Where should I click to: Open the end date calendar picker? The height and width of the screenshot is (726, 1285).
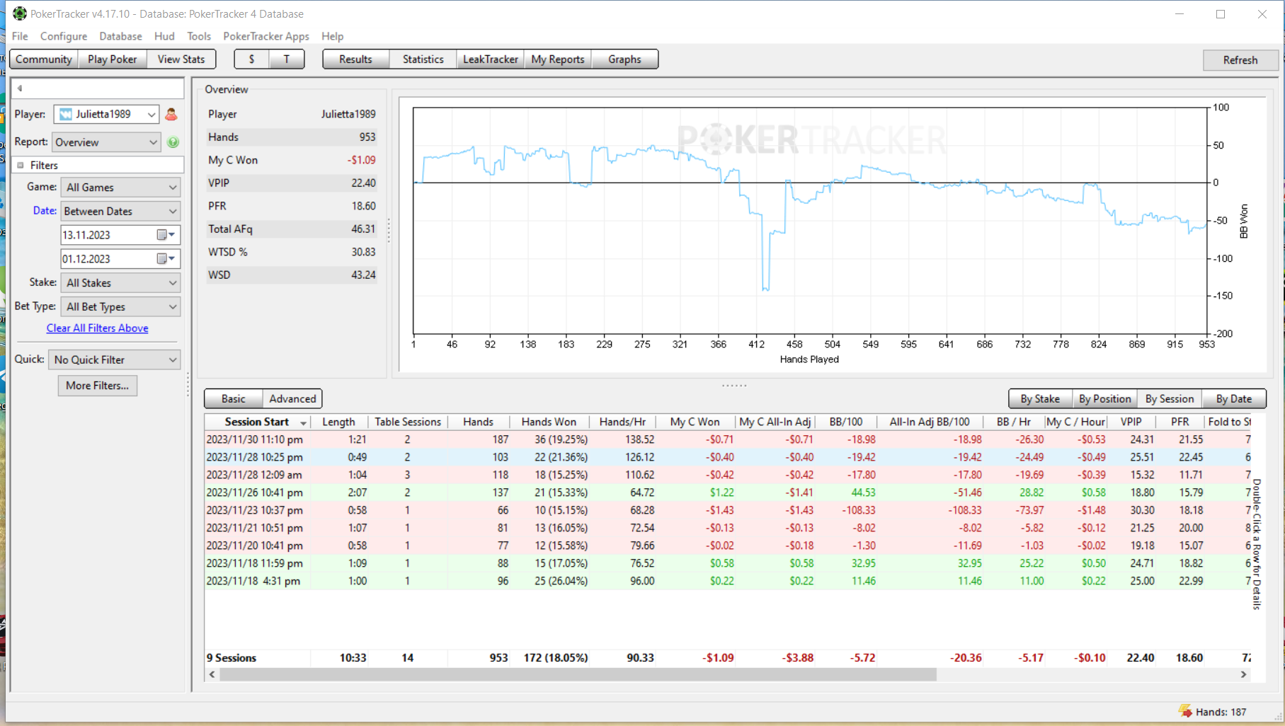pos(165,259)
